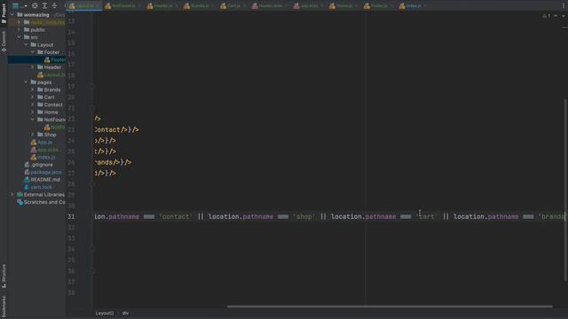Expand the Header folder

coord(33,67)
